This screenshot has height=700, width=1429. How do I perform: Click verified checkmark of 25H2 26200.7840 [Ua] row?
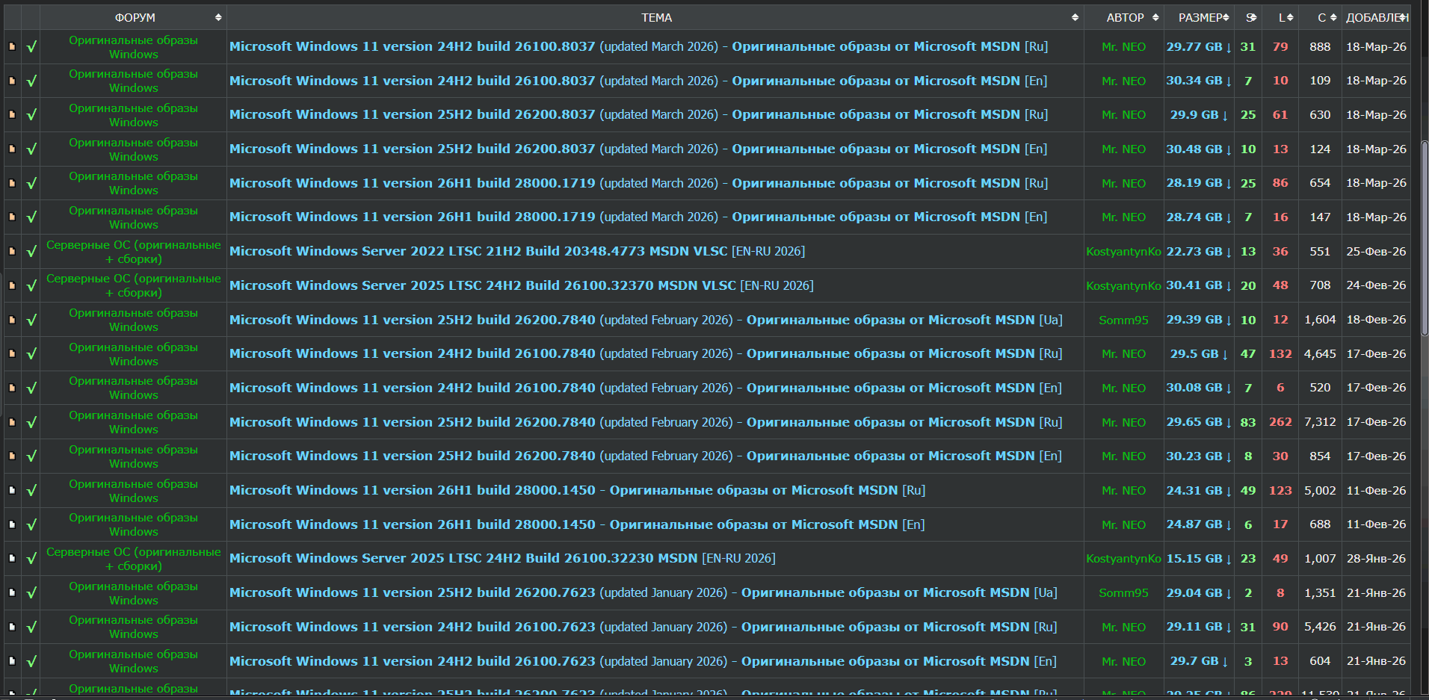(31, 320)
